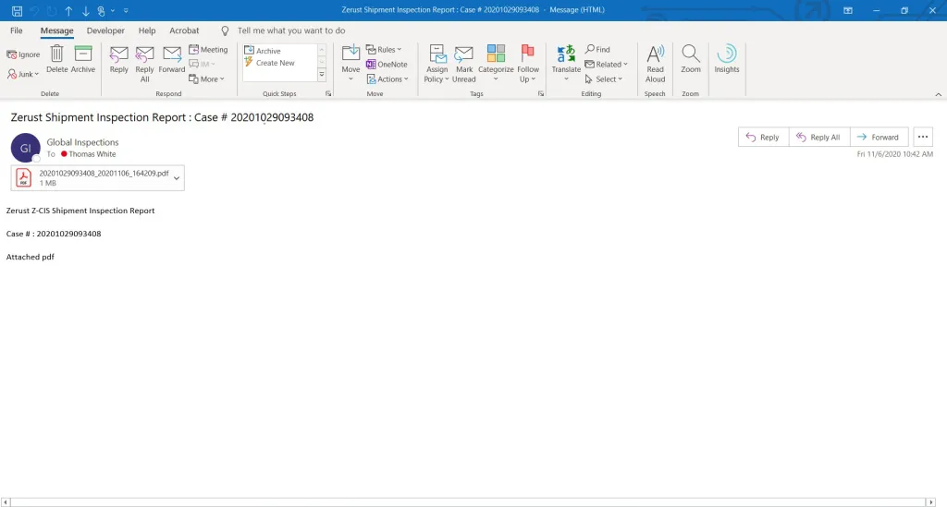Open the Junk mail options

pos(23,74)
